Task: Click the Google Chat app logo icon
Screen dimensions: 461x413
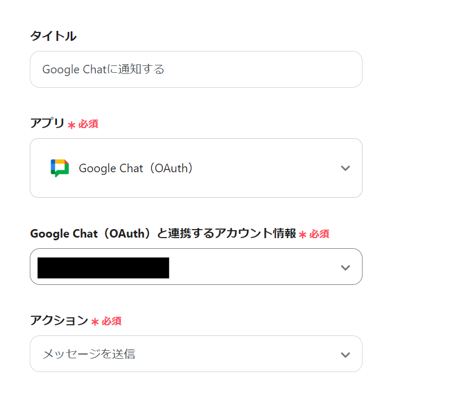Action: coord(59,167)
